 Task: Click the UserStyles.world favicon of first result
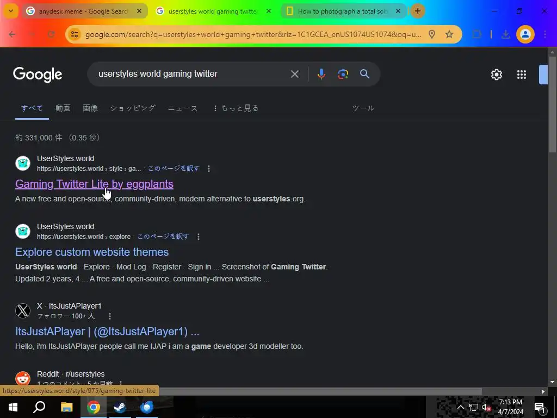(x=23, y=163)
